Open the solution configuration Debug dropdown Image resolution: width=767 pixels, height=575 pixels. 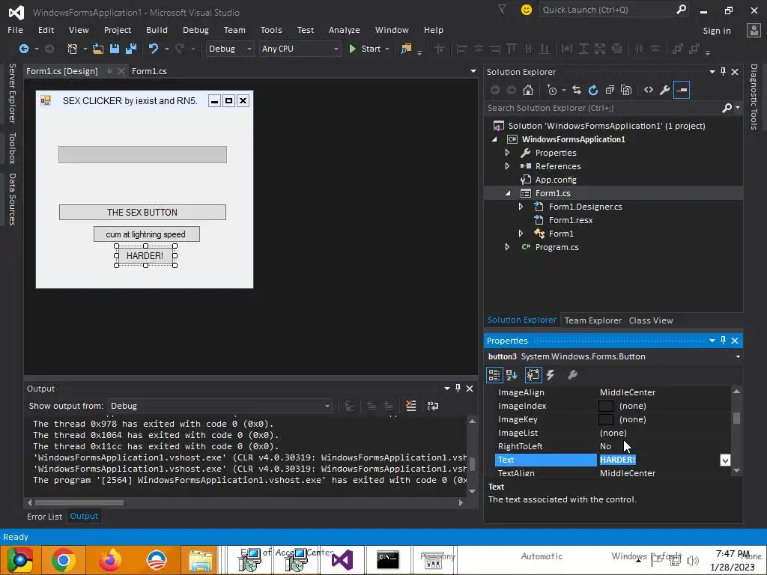click(229, 49)
